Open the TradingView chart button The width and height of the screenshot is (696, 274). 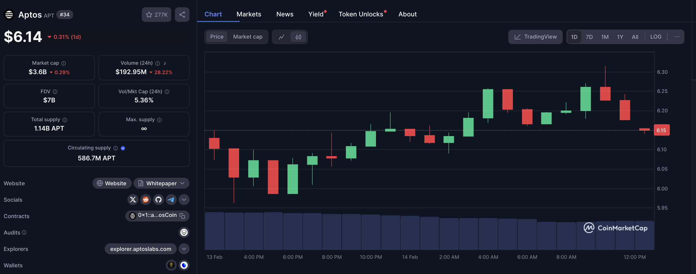pyautogui.click(x=535, y=37)
